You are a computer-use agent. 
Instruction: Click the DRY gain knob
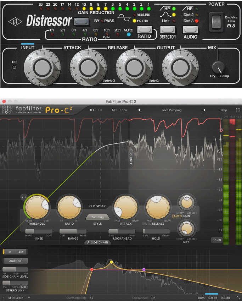186,229
